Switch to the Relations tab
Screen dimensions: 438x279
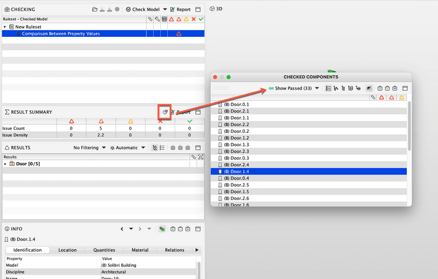pyautogui.click(x=175, y=250)
